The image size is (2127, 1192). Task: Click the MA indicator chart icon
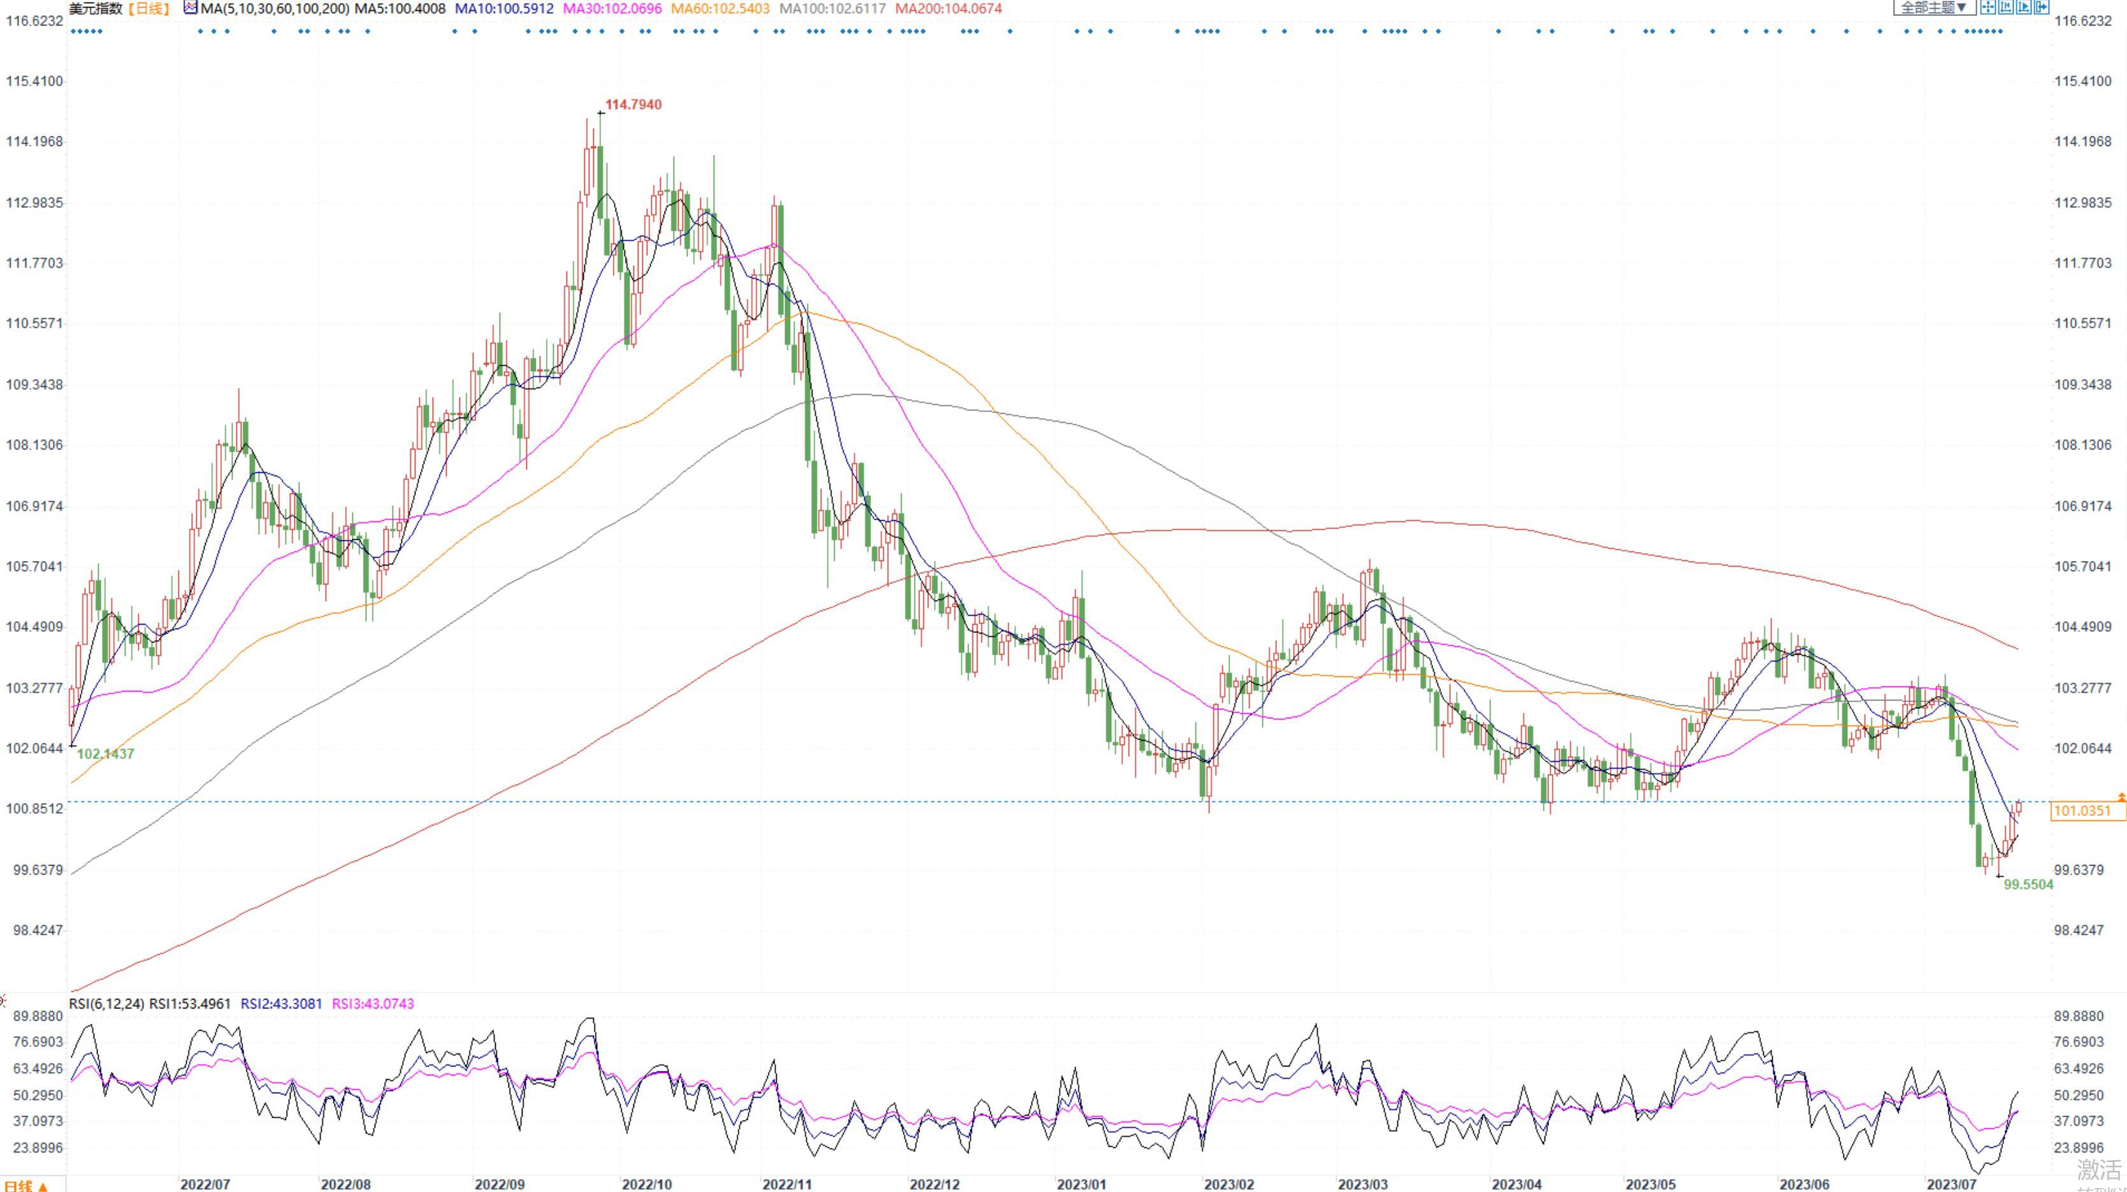click(x=191, y=8)
